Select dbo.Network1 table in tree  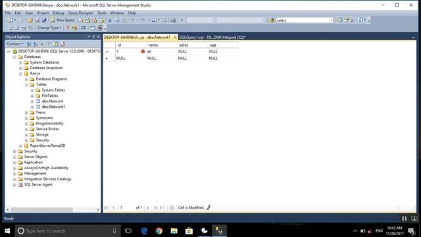[x=53, y=107]
